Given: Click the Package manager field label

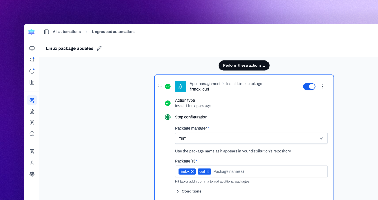Looking at the screenshot, I should pyautogui.click(x=191, y=128).
